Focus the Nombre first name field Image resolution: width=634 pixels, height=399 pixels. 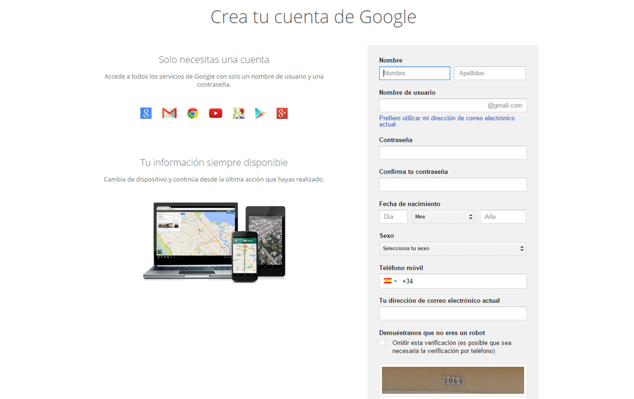[415, 73]
